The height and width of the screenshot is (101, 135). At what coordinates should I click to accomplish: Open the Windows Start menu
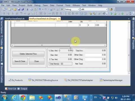pyautogui.click(x=4, y=98)
